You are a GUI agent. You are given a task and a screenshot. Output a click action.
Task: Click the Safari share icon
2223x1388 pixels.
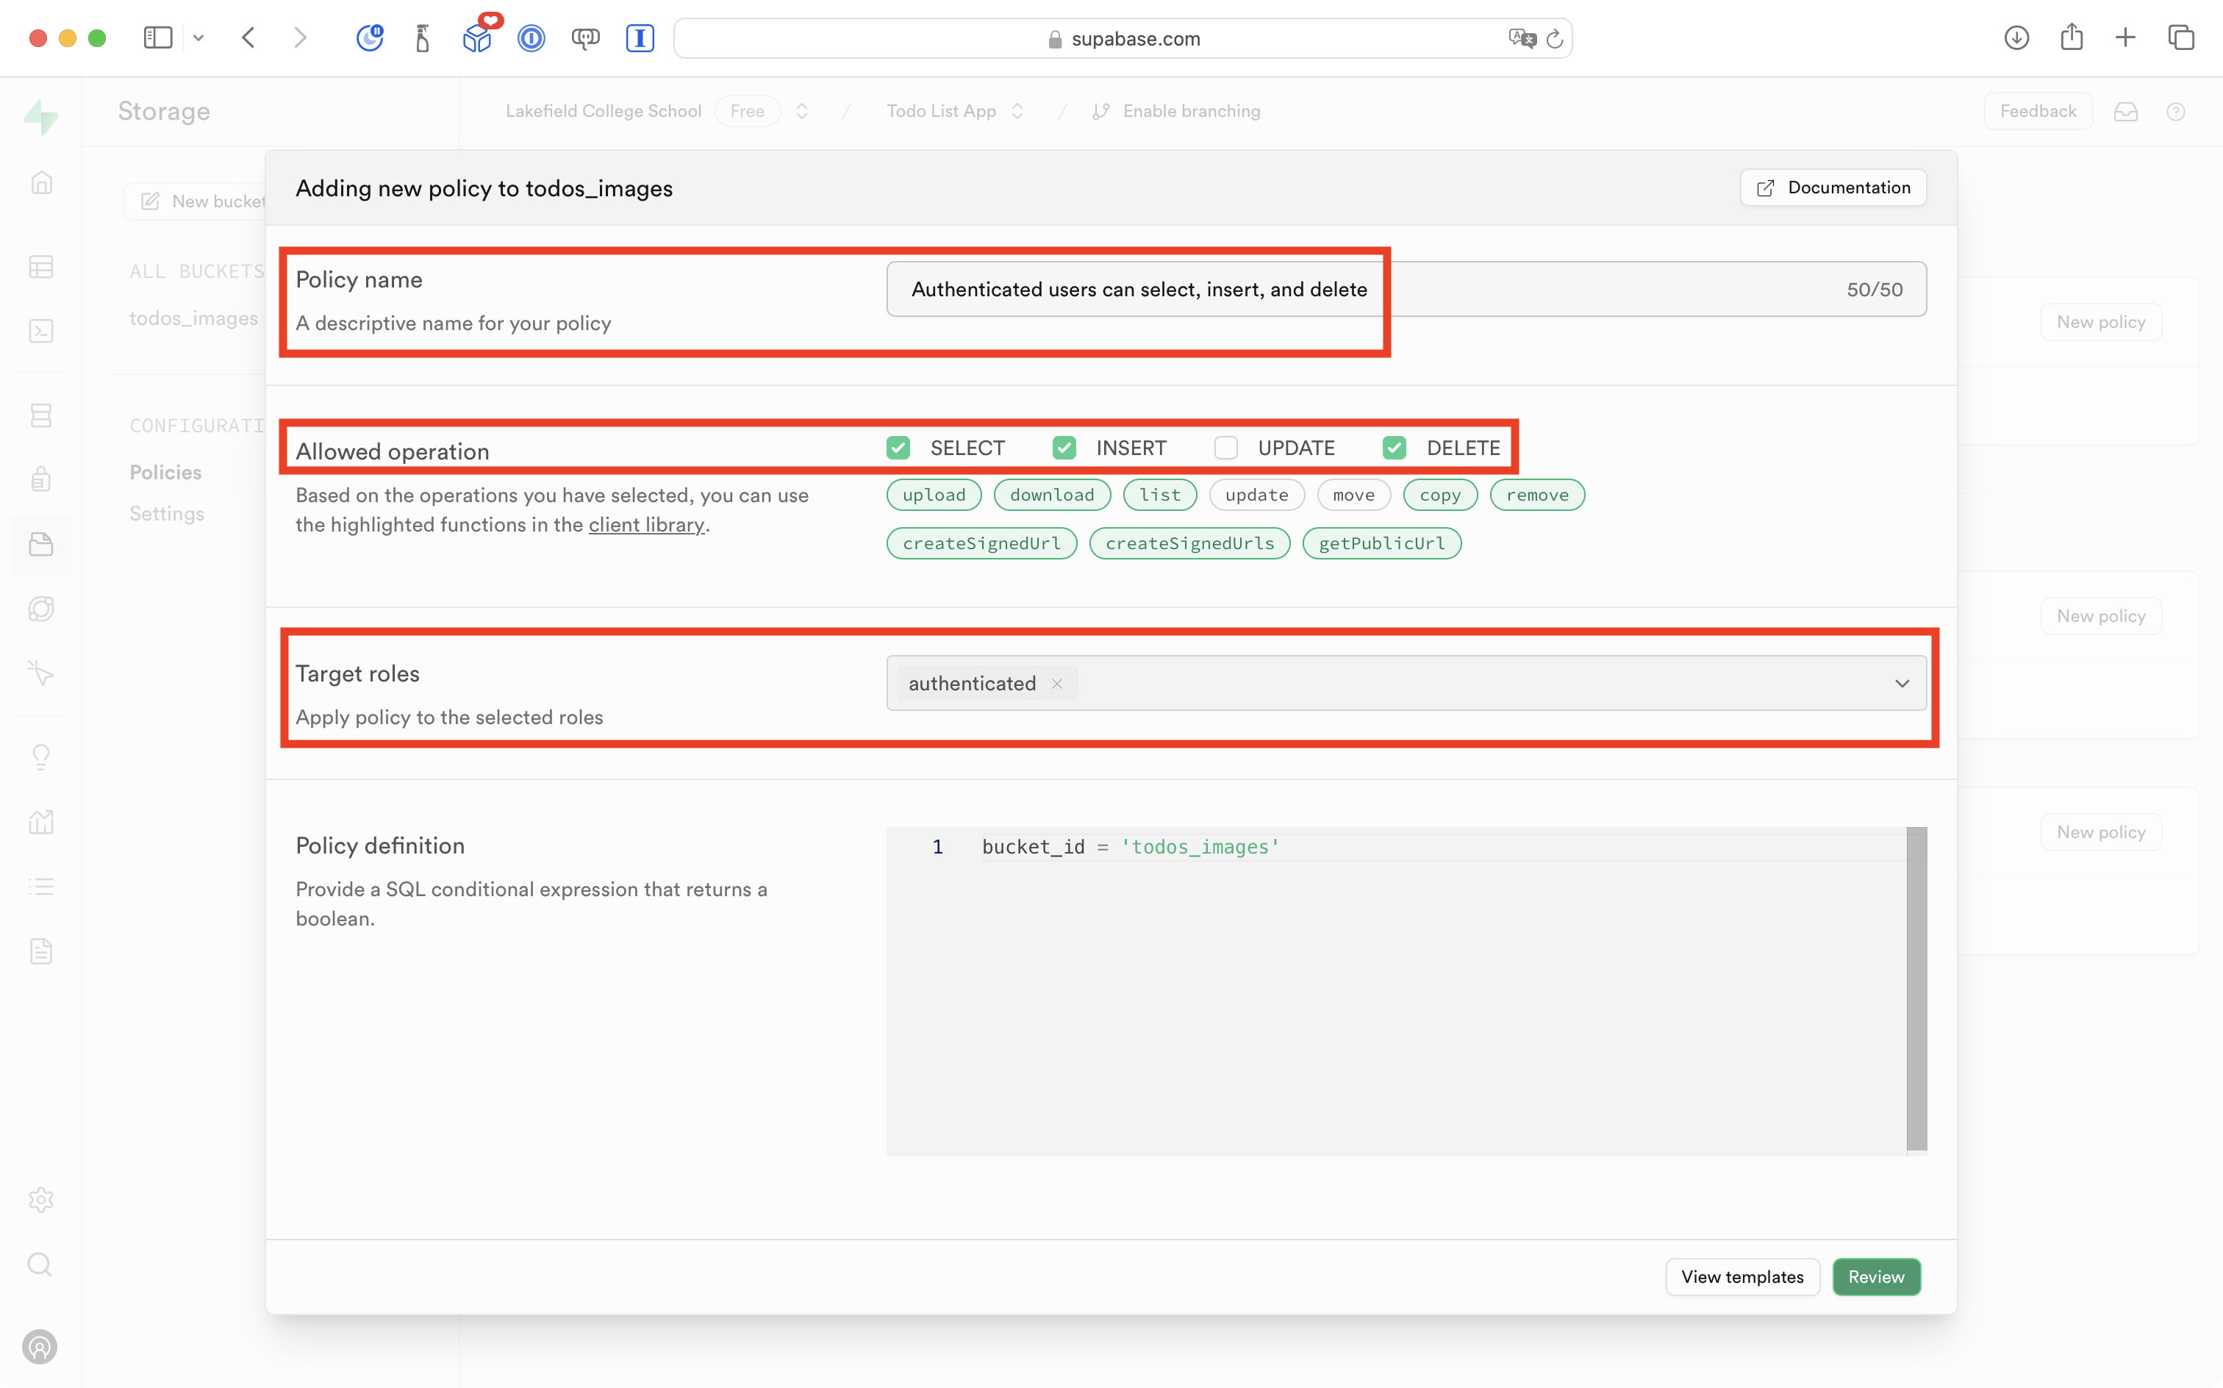2071,37
